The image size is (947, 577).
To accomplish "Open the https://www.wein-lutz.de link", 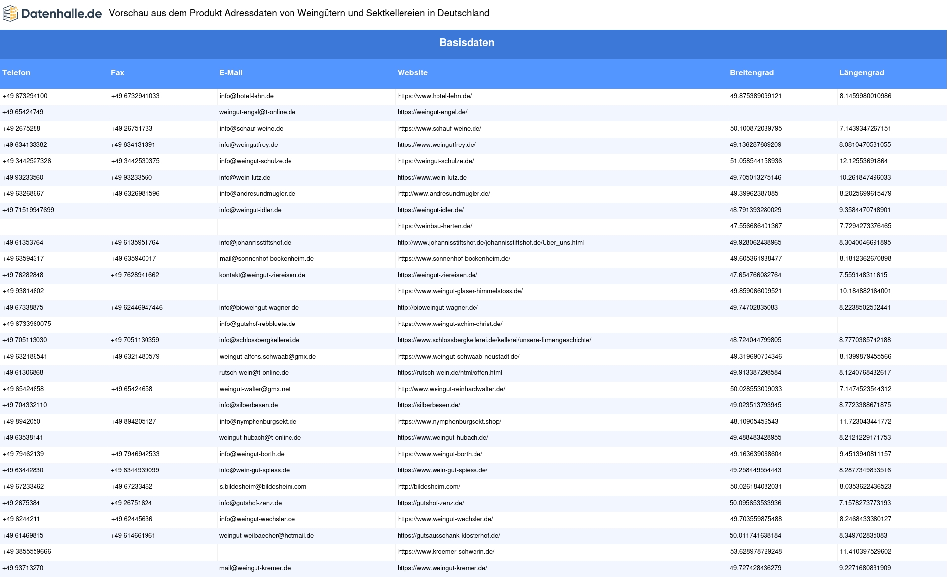I will point(432,178).
